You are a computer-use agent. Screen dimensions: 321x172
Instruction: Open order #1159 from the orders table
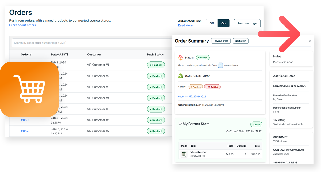pos(24,131)
